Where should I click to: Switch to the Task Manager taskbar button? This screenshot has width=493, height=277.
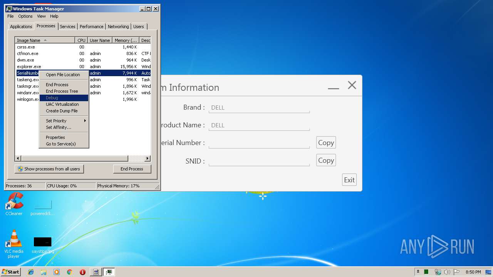click(109, 272)
